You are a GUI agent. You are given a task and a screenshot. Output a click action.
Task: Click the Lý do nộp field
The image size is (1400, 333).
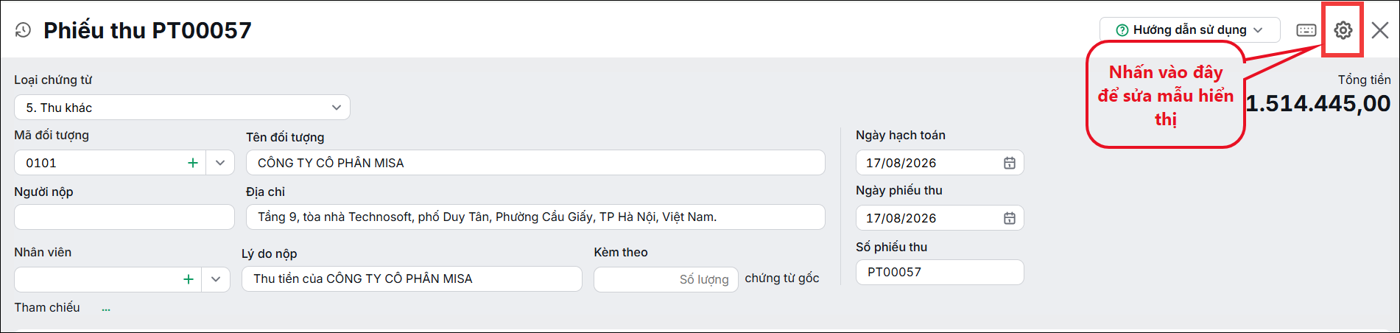(x=412, y=278)
